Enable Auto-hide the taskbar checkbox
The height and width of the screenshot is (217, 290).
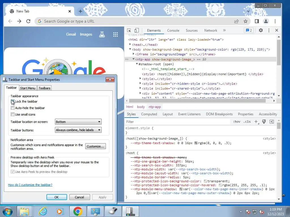12,108
